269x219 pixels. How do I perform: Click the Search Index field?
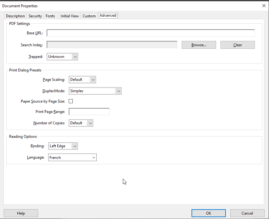pyautogui.click(x=112, y=45)
